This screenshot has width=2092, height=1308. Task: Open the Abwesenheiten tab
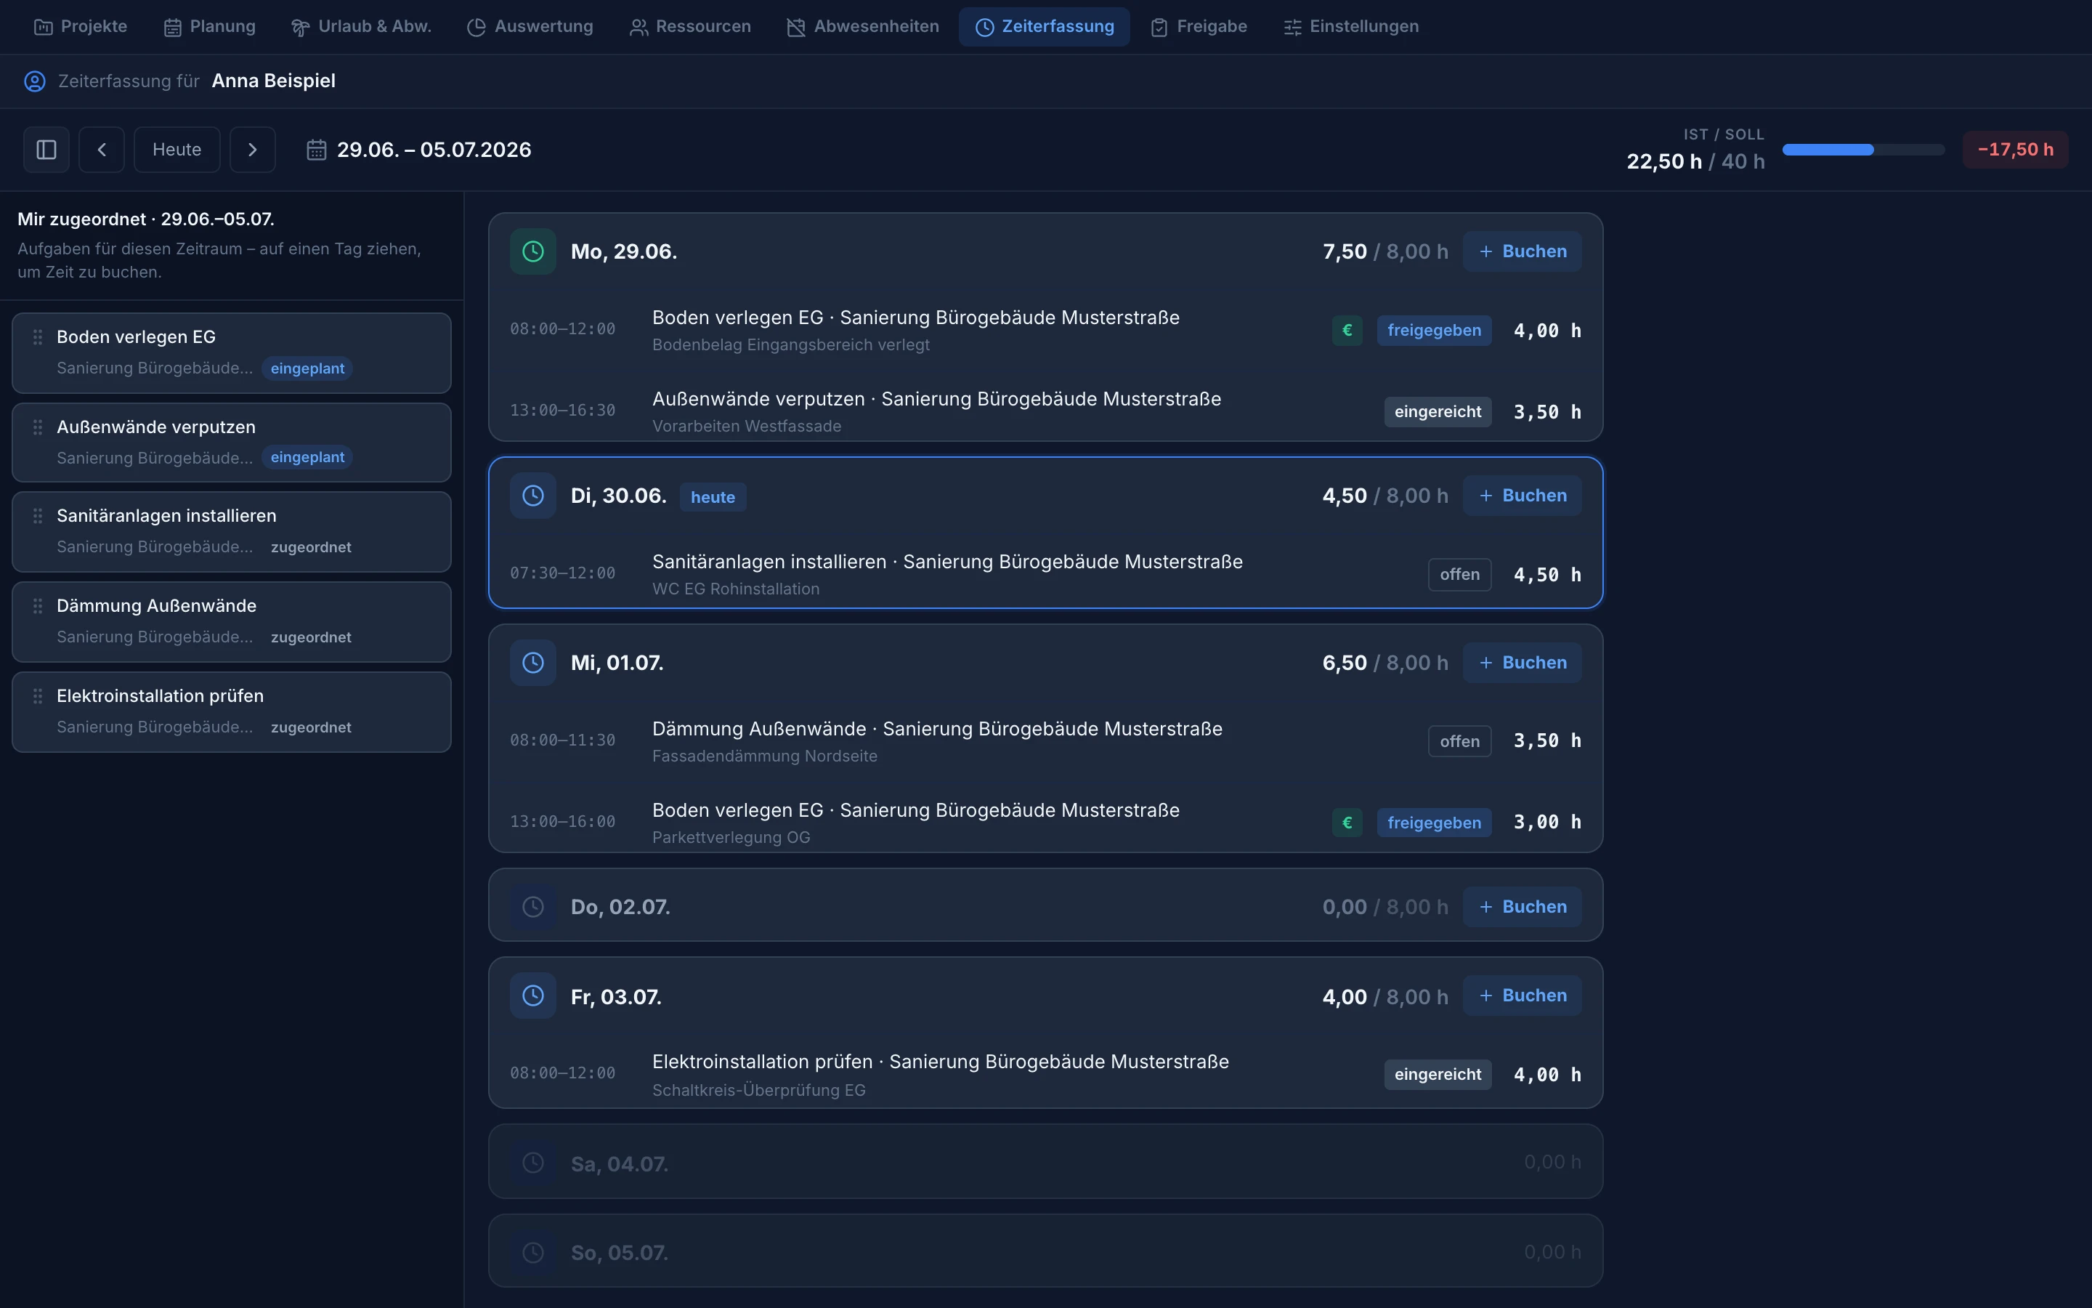863,27
